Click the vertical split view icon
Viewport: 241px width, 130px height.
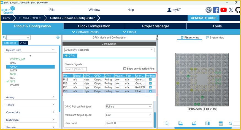[207, 123]
